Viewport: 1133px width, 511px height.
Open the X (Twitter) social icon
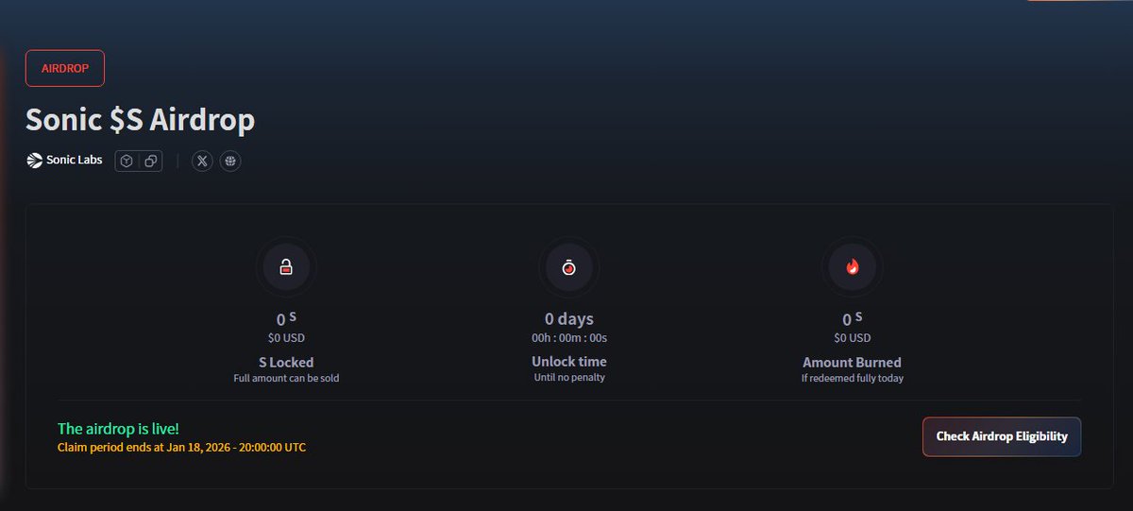point(202,161)
